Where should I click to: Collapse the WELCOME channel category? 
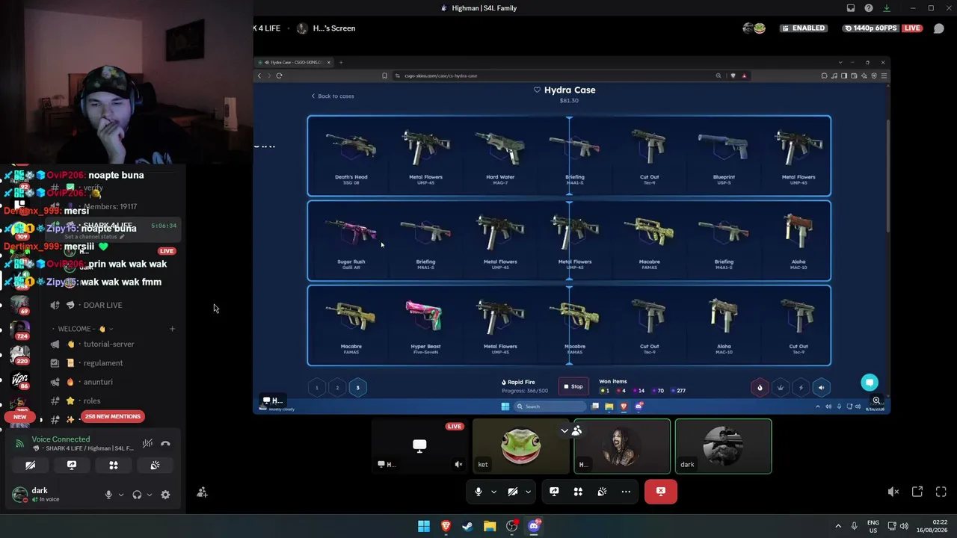coord(82,329)
